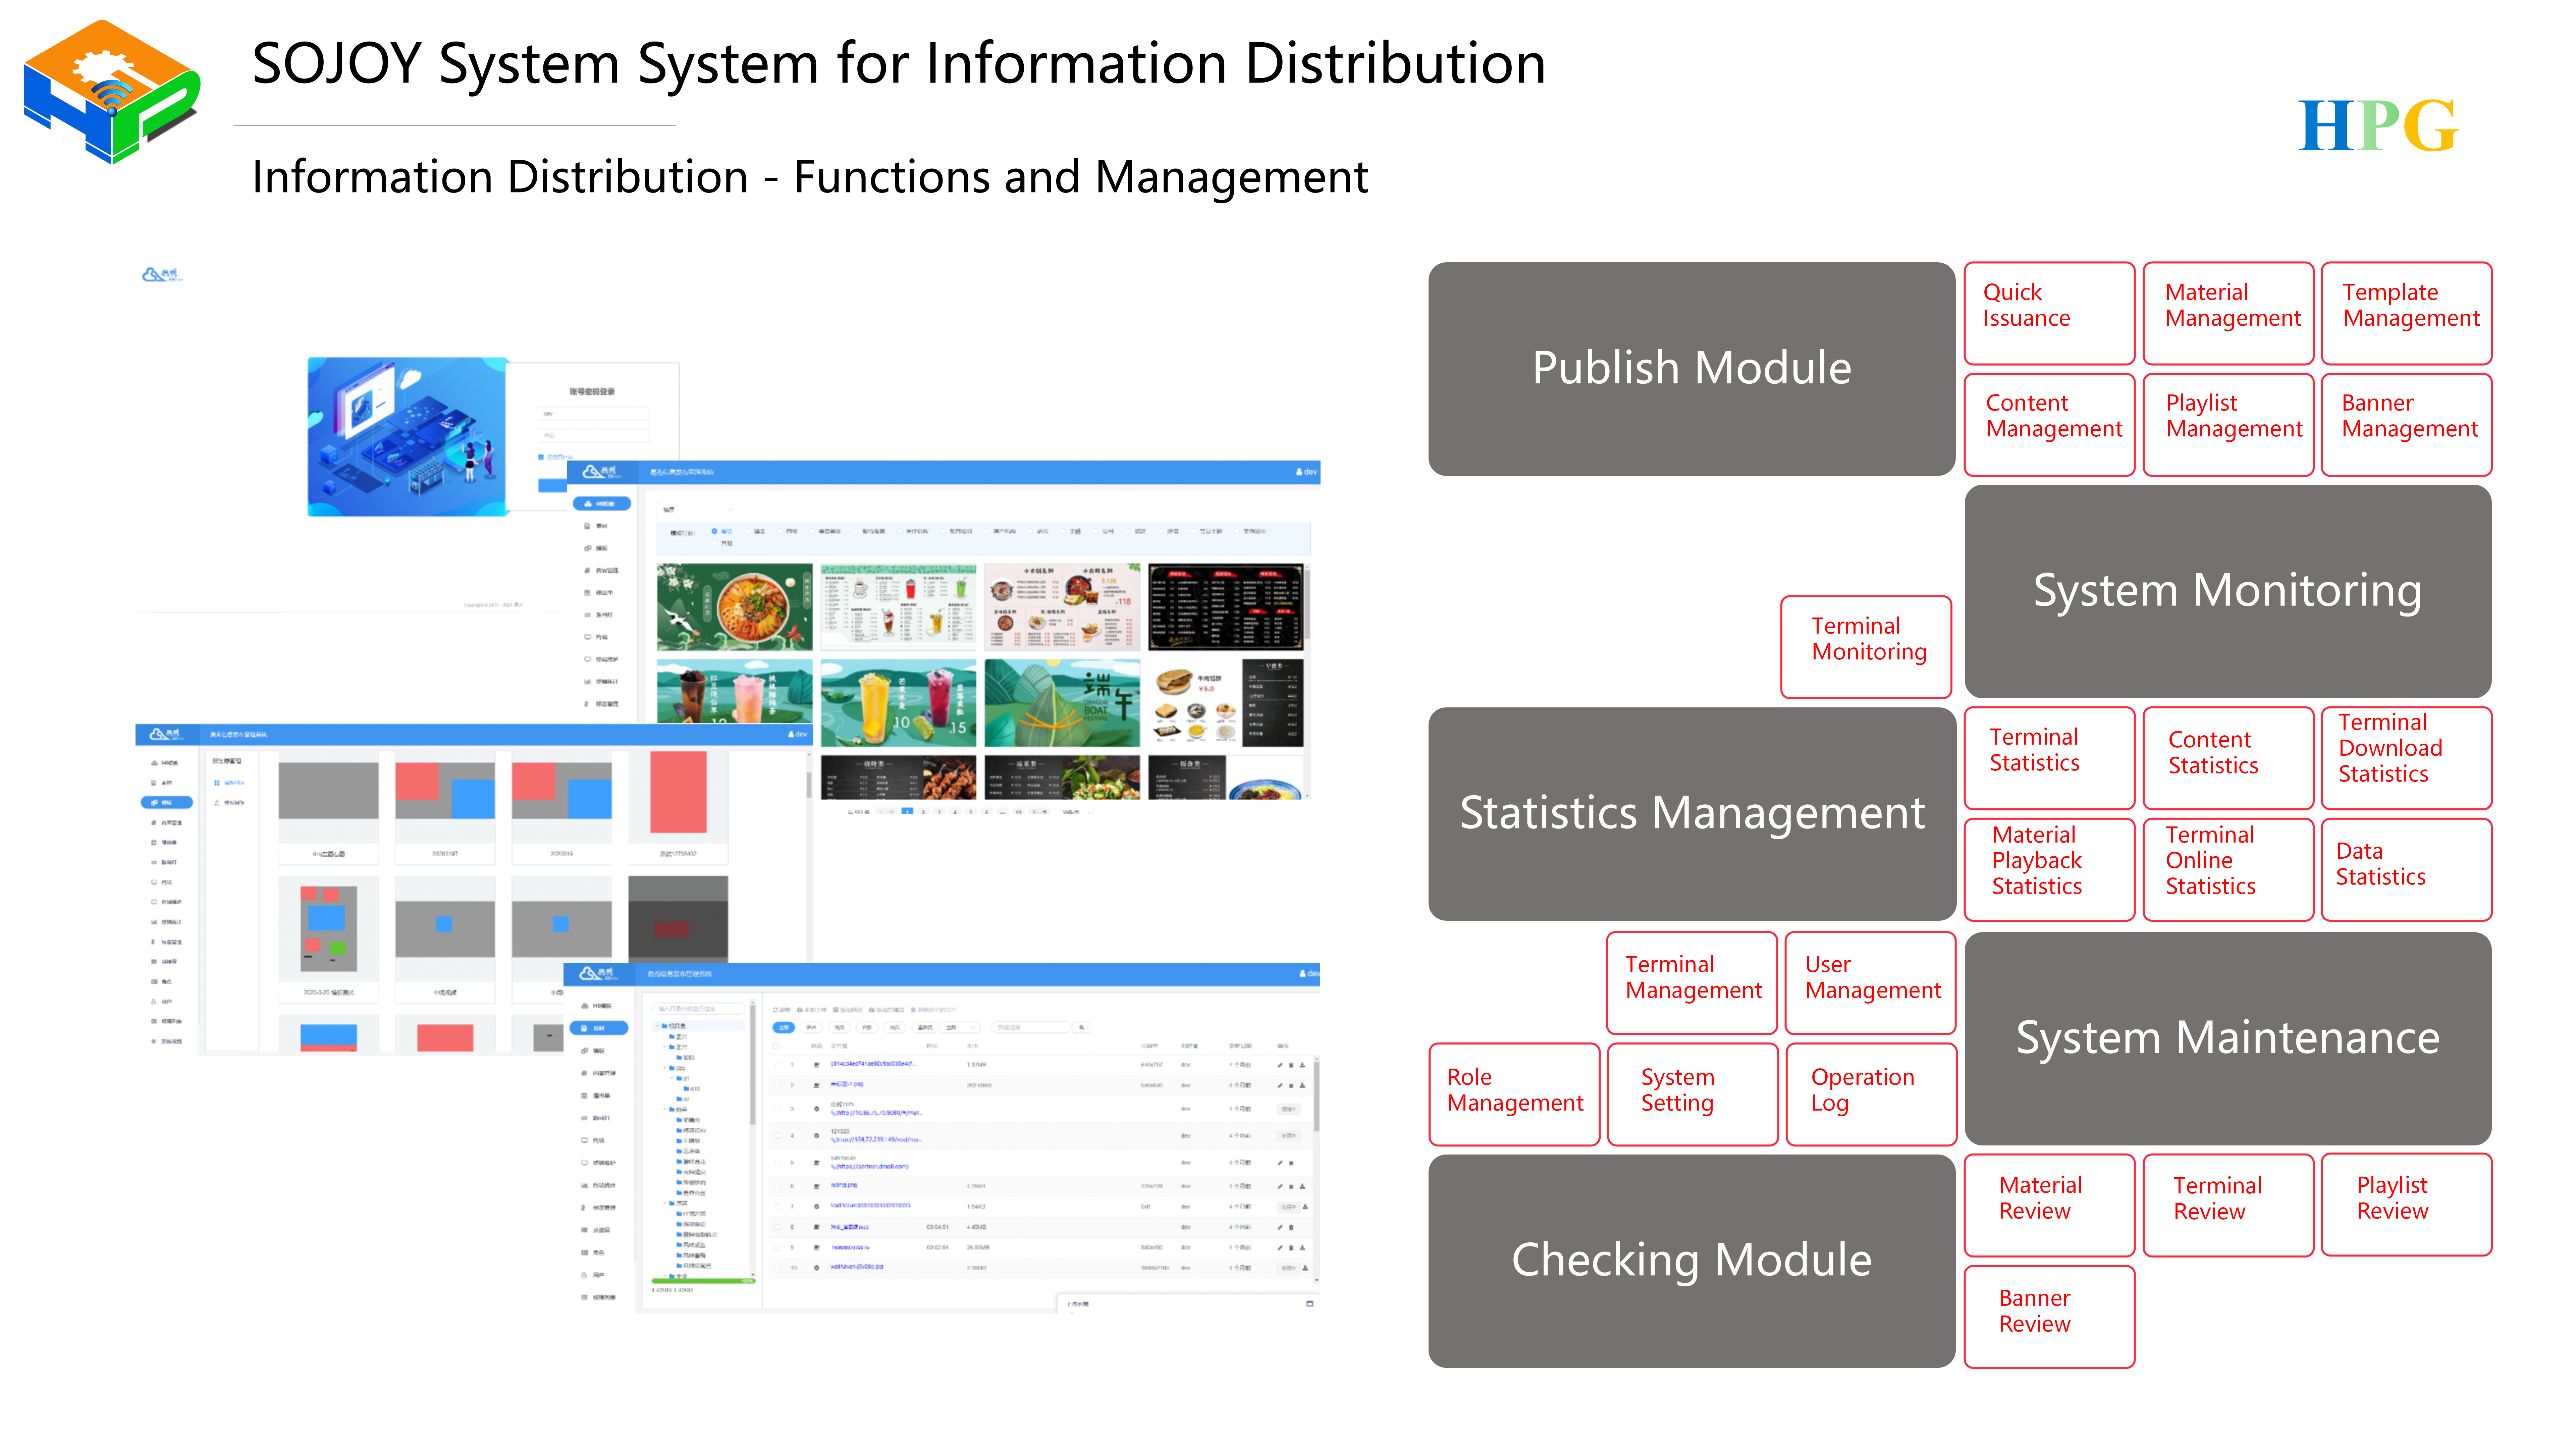
Task: Select the System Monitoring block
Action: point(2227,591)
